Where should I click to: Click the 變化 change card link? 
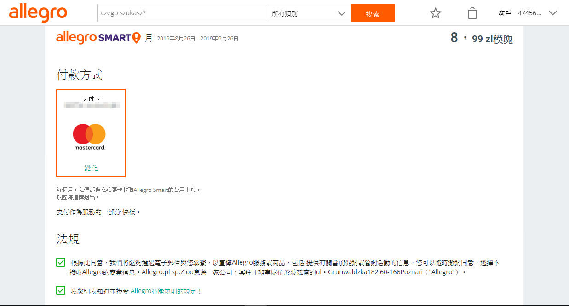point(91,168)
